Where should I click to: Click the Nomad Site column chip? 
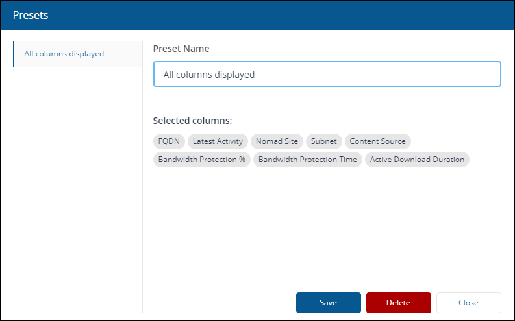pos(277,141)
